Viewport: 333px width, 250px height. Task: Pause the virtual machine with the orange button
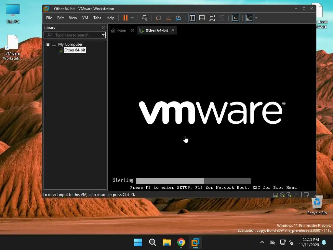[x=126, y=18]
